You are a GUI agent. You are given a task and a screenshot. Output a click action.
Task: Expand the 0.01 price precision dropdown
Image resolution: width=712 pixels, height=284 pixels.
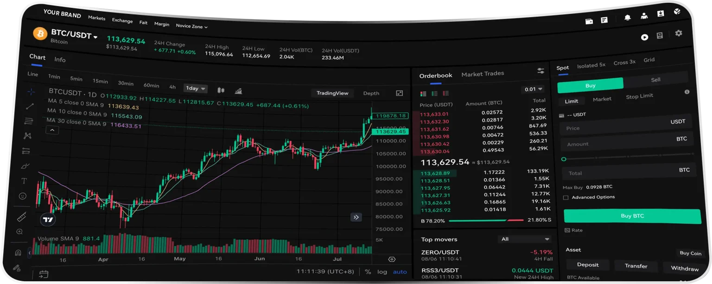533,89
